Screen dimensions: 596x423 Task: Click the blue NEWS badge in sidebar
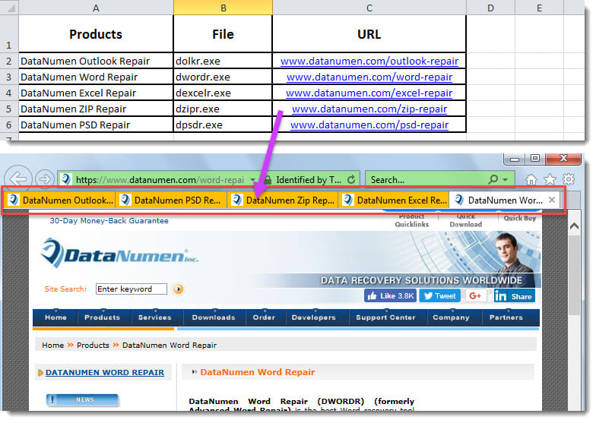click(82, 399)
